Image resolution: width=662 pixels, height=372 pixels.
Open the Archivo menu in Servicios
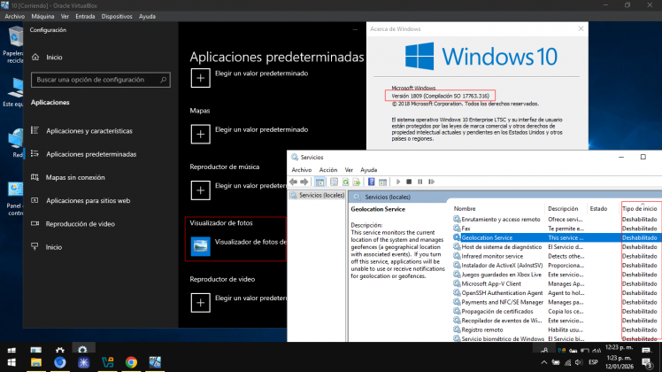pos(301,169)
